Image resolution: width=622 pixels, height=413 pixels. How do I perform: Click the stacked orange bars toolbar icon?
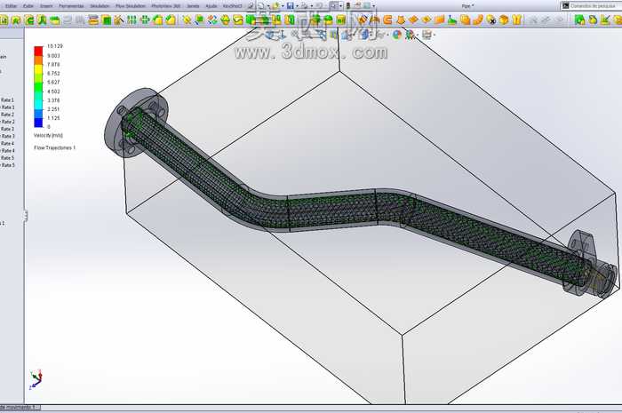[93, 20]
